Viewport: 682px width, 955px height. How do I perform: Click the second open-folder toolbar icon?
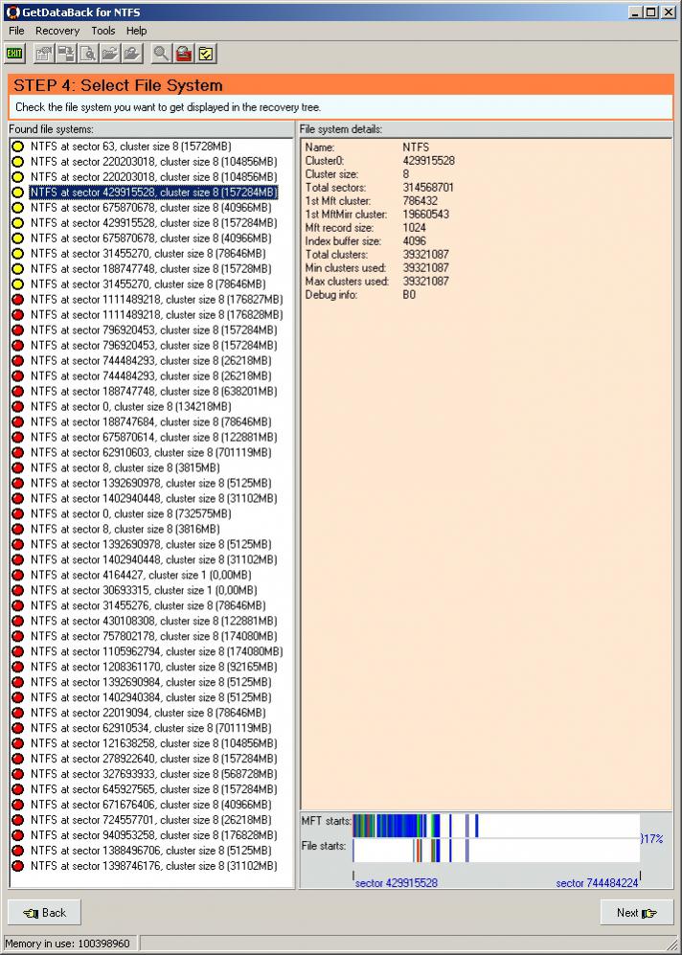pos(131,54)
